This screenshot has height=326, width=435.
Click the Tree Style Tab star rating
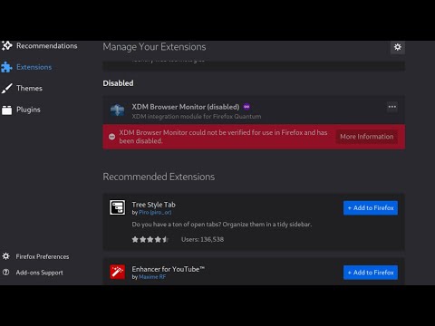(150, 239)
